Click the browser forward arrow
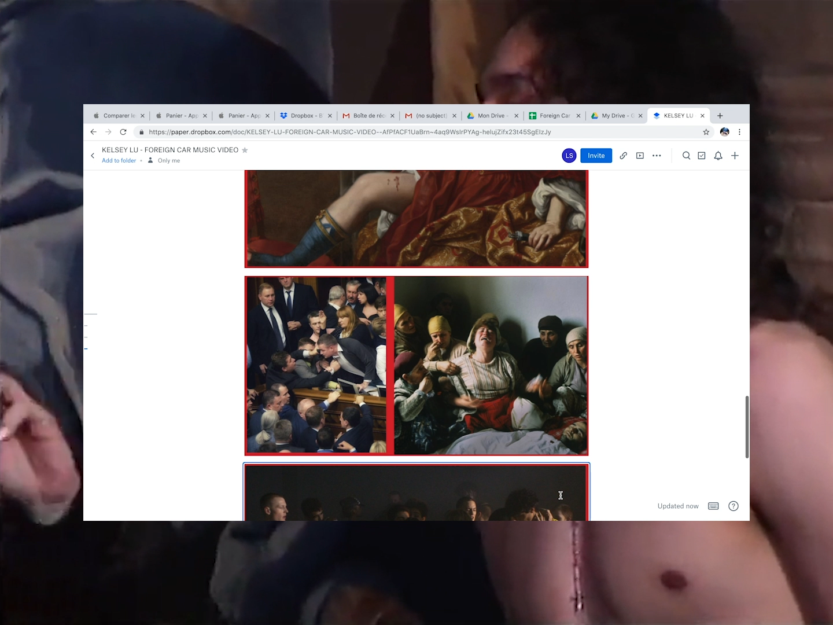The image size is (833, 625). pyautogui.click(x=108, y=132)
